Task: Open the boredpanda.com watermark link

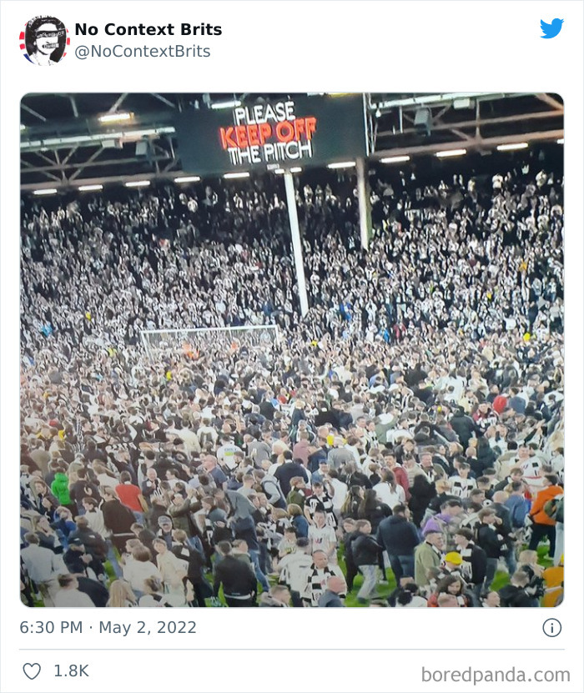Action: 496,675
